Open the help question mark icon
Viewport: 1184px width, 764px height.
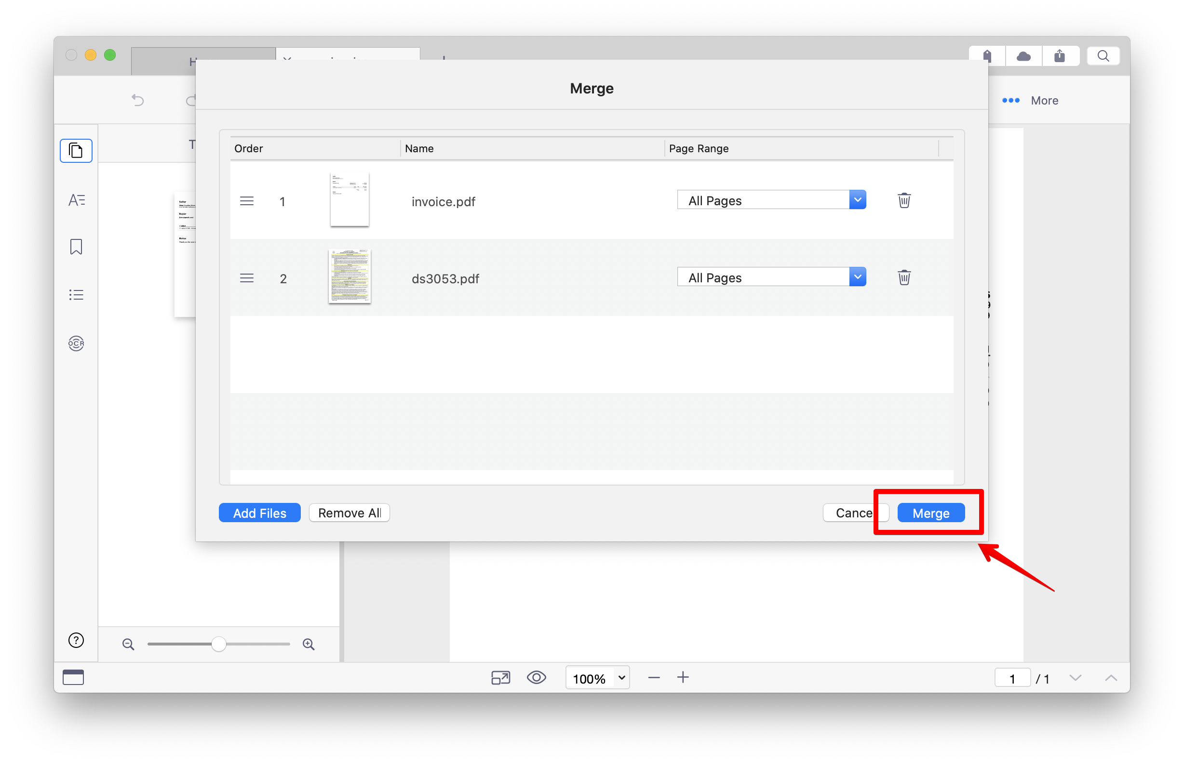76,640
